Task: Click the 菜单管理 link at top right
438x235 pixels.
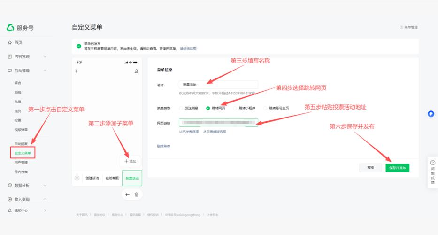Action: click(x=411, y=27)
